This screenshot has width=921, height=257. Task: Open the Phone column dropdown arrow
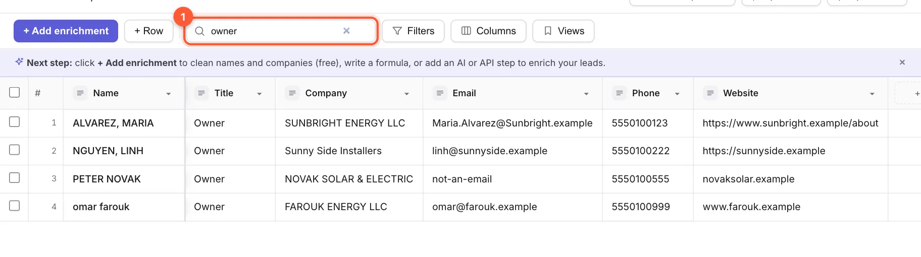[677, 94]
